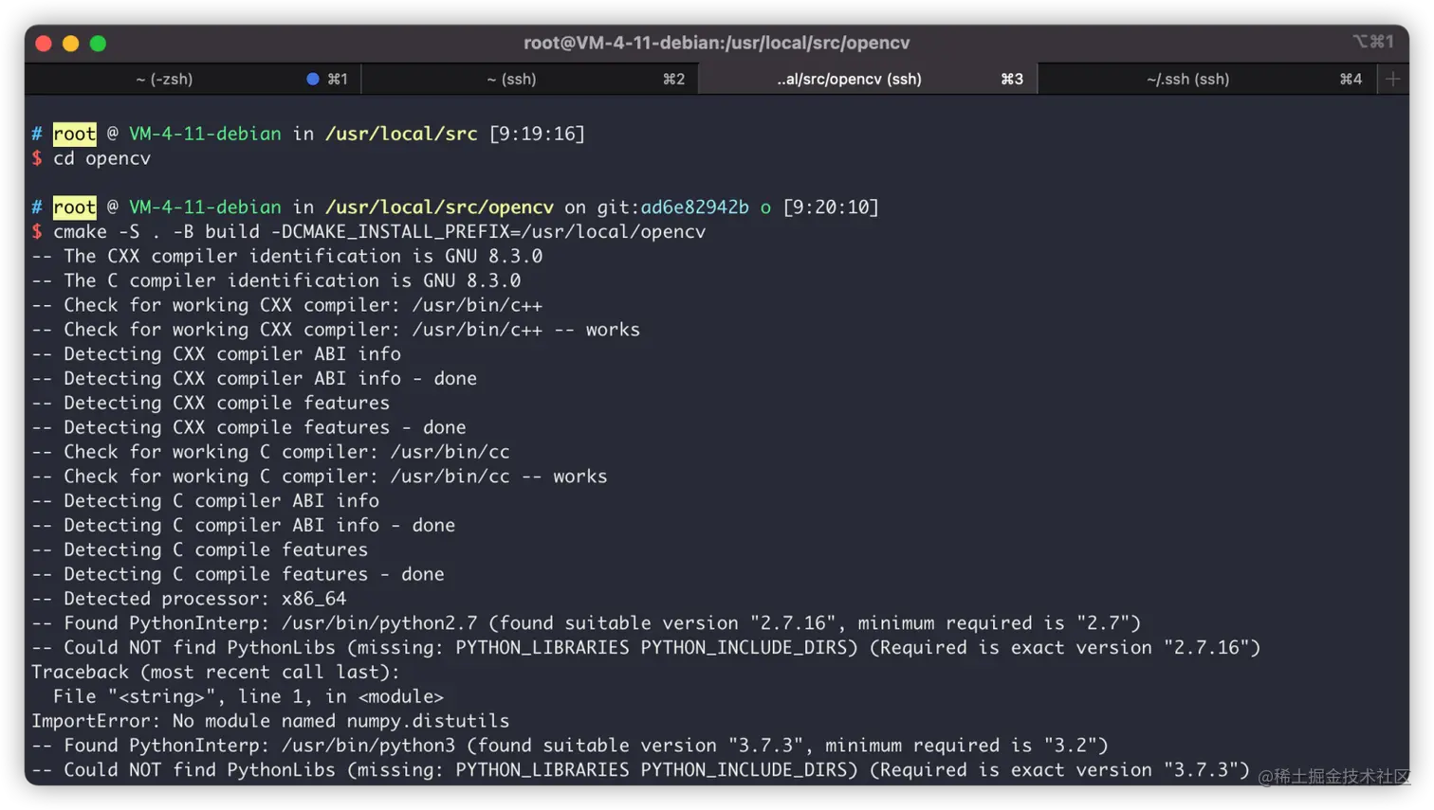Click "Detecting C compile features - done"
The image size is (1434, 810).
238,575
